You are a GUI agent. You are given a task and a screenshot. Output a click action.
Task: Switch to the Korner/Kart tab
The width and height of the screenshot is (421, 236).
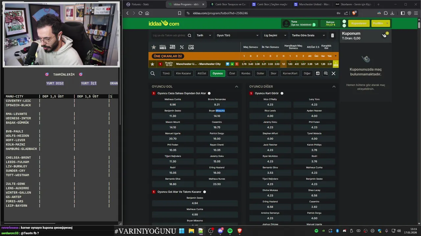290,73
